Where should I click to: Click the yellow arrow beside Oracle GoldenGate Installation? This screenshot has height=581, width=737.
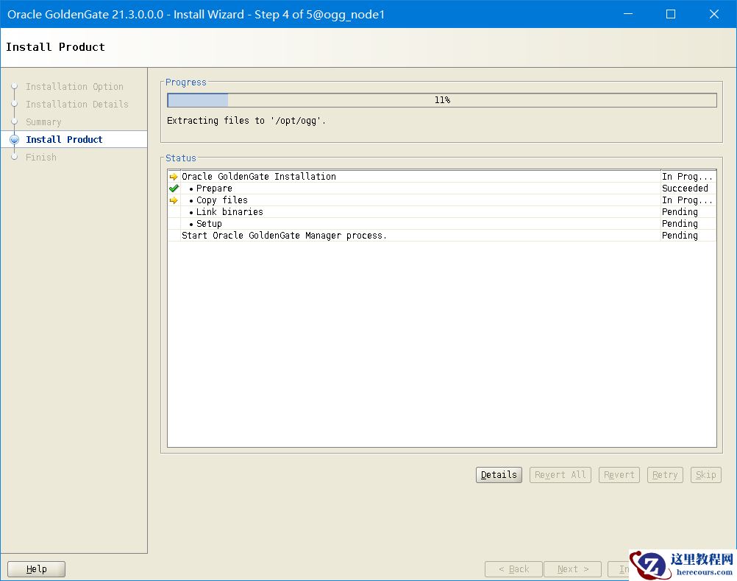tap(174, 177)
